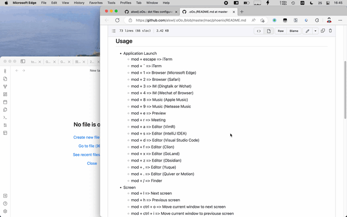Switch to the alswl/.oOo dot files tab

(x=151, y=12)
